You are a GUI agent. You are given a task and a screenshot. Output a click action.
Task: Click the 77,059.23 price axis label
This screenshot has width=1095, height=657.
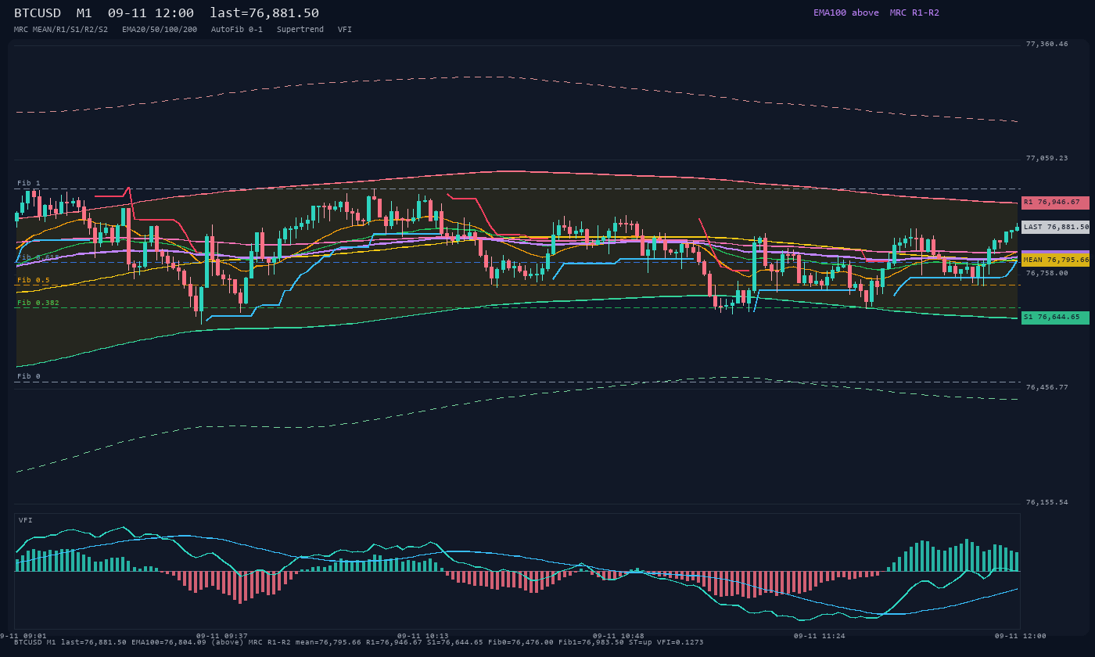pos(1047,158)
